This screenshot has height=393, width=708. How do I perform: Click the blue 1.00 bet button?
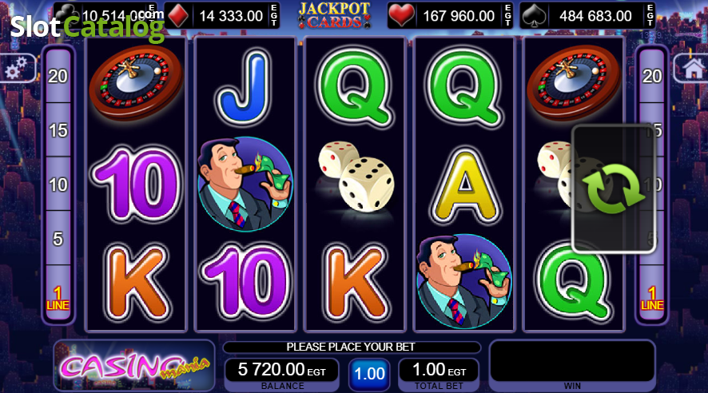(x=369, y=374)
